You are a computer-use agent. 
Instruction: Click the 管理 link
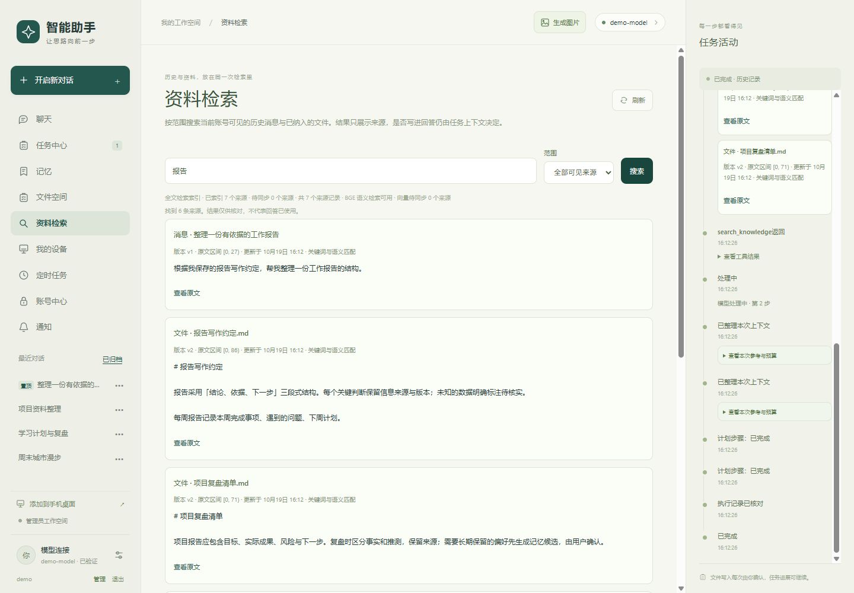(100, 579)
